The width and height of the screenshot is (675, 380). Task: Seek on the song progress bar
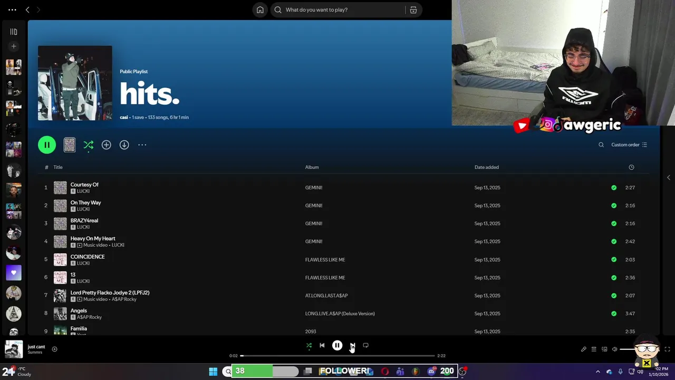tap(337, 356)
